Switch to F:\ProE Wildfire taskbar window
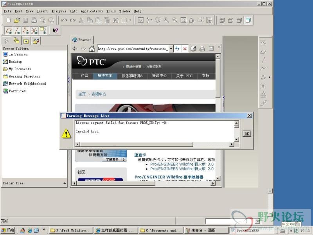The height and width of the screenshot is (235, 313). pyautogui.click(x=71, y=230)
